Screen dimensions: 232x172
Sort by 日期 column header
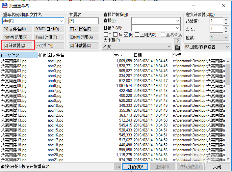pos(153,55)
